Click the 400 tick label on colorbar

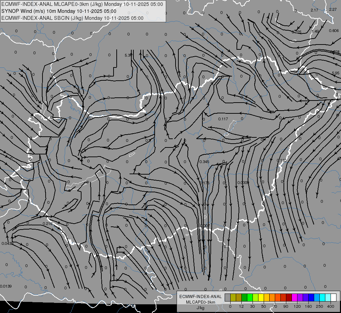click(331, 306)
